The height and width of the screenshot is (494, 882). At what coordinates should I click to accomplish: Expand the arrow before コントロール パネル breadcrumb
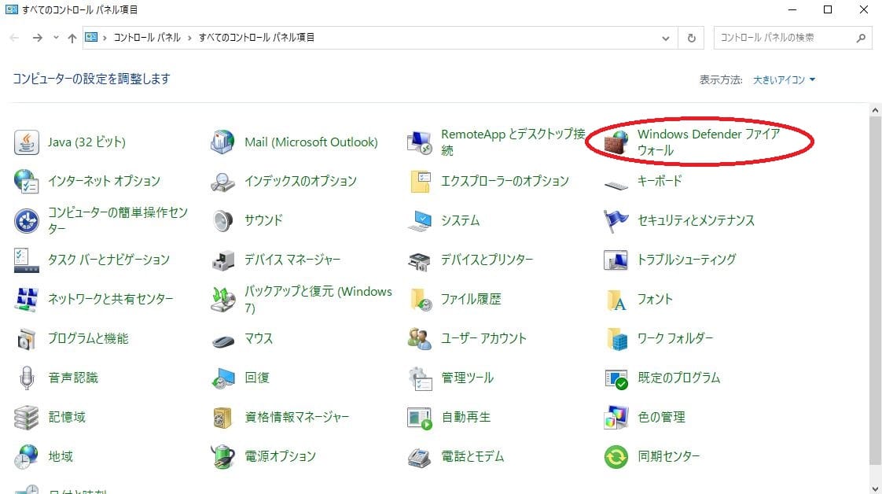[105, 38]
